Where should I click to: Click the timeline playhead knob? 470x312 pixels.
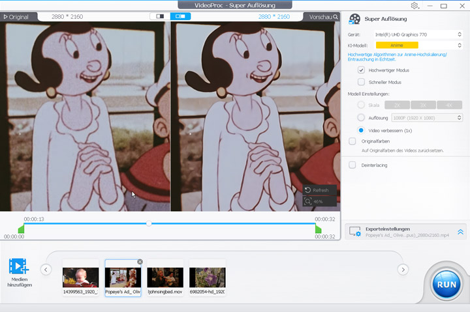point(149,223)
